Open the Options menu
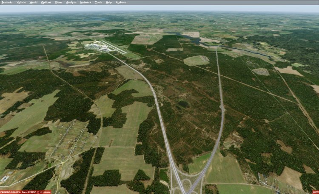The width and height of the screenshot is (319, 194). [x=46, y=2]
